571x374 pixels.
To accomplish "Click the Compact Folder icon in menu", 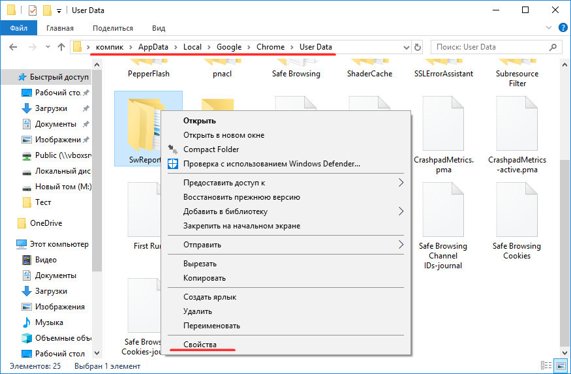I will pos(173,149).
